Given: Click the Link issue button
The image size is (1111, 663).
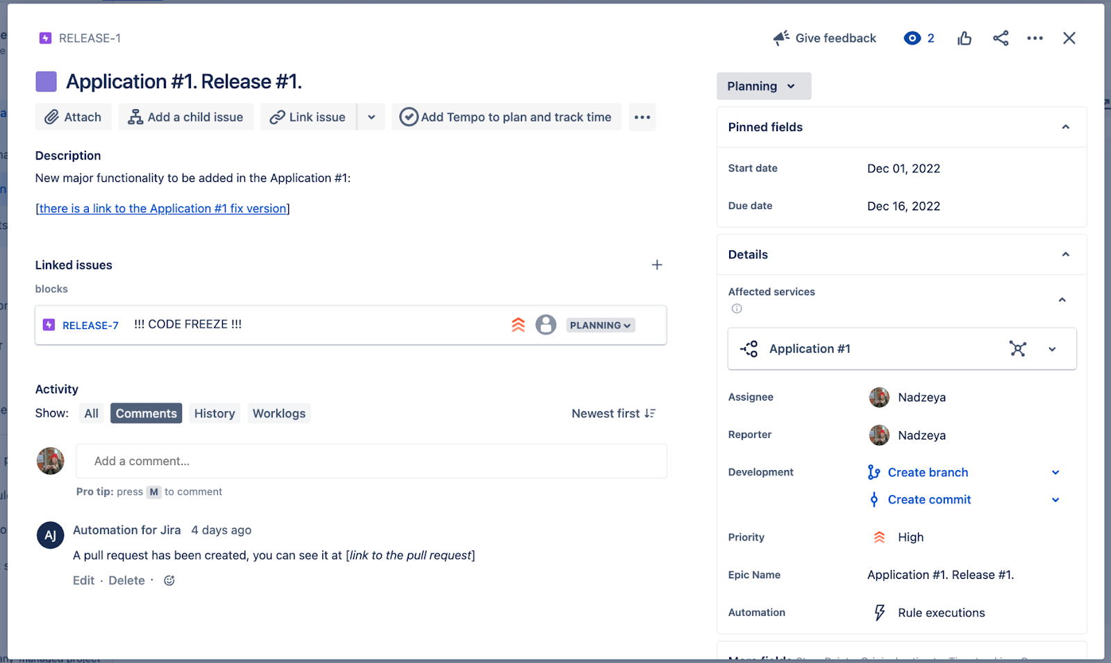Looking at the screenshot, I should coord(308,117).
